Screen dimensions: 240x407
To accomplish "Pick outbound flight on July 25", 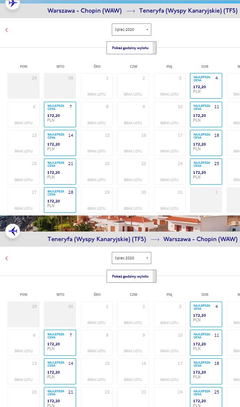I will [x=206, y=171].
